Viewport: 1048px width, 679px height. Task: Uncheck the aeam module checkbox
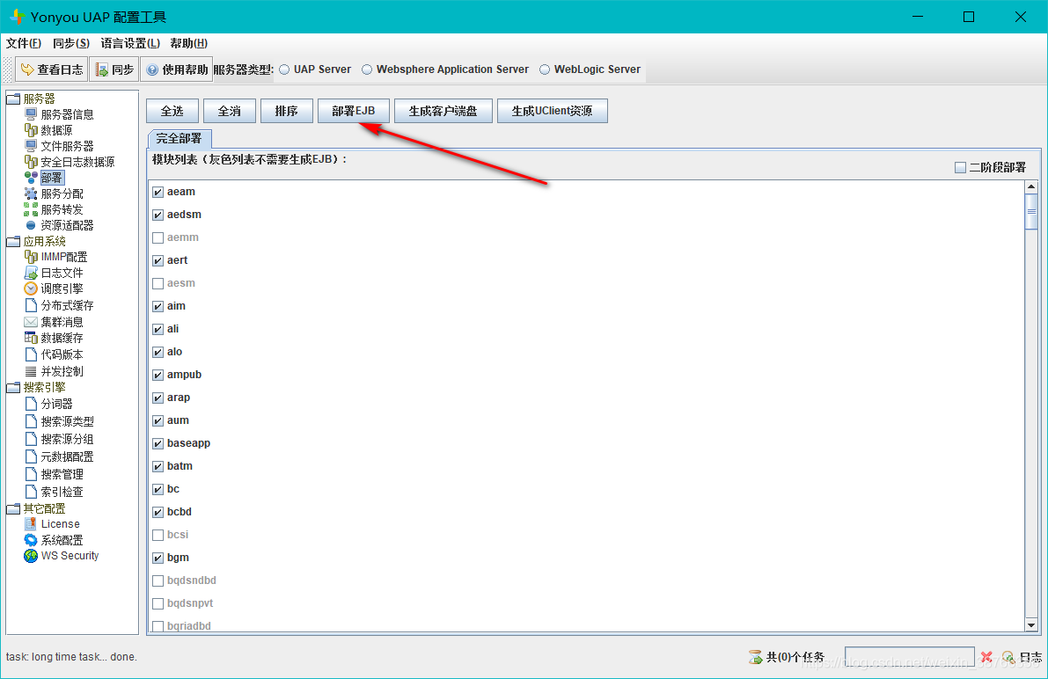click(x=158, y=192)
